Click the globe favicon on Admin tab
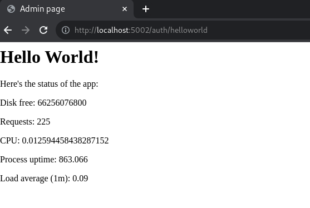This screenshot has width=310, height=208. (11, 9)
